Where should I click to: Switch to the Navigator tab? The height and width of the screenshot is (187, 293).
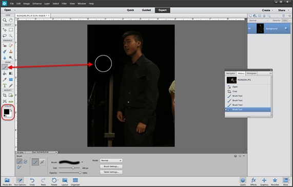click(x=230, y=73)
